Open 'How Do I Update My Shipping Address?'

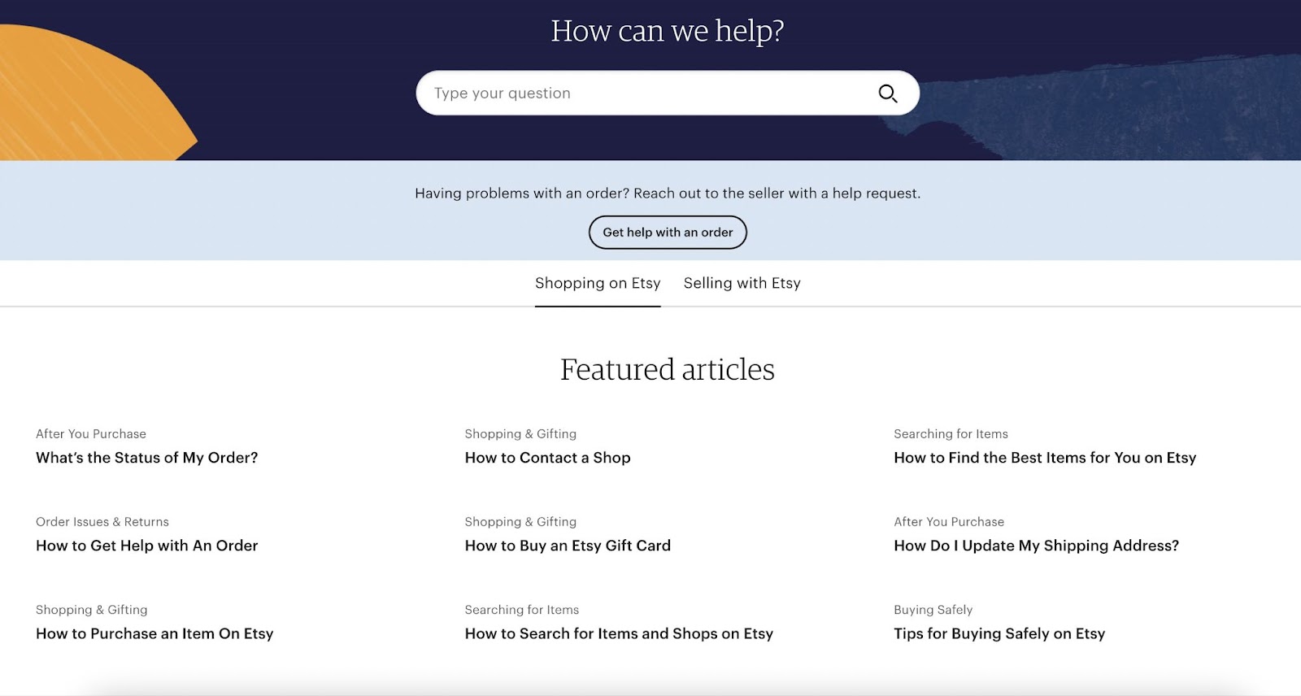point(1036,546)
